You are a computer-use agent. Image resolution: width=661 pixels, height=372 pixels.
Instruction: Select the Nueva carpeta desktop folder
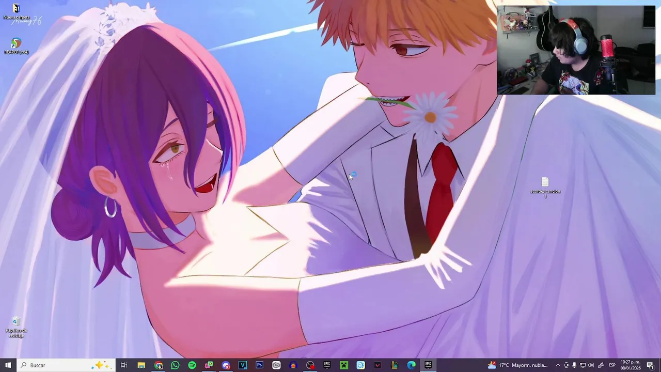tap(16, 12)
